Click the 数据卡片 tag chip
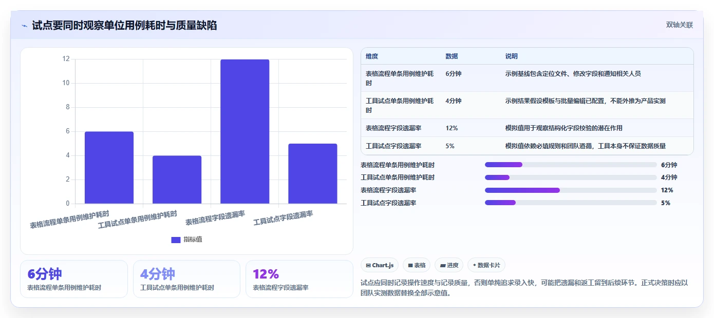714x318 pixels. click(486, 265)
